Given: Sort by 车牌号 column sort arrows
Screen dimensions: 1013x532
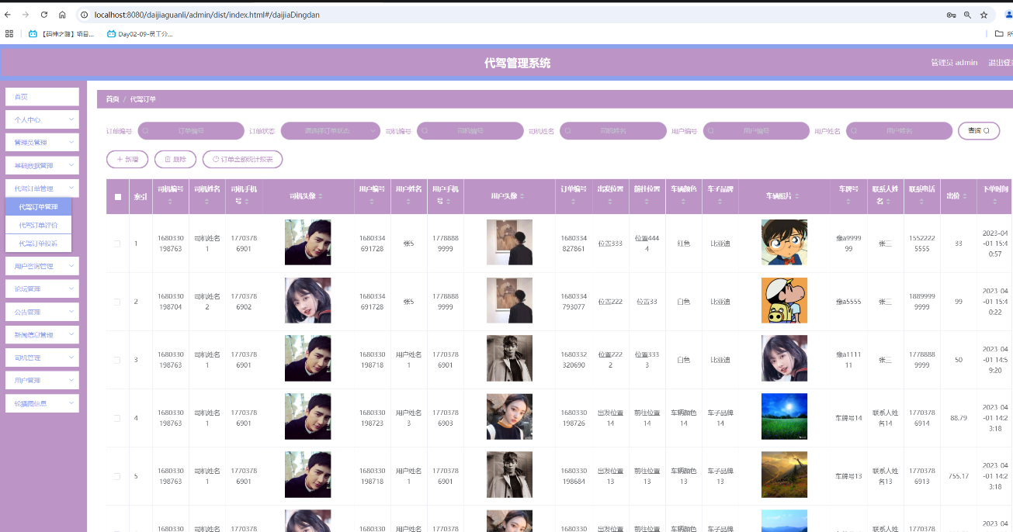Looking at the screenshot, I should (849, 202).
